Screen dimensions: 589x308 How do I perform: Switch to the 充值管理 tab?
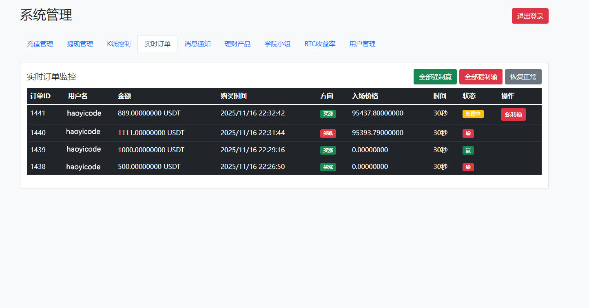pos(40,44)
